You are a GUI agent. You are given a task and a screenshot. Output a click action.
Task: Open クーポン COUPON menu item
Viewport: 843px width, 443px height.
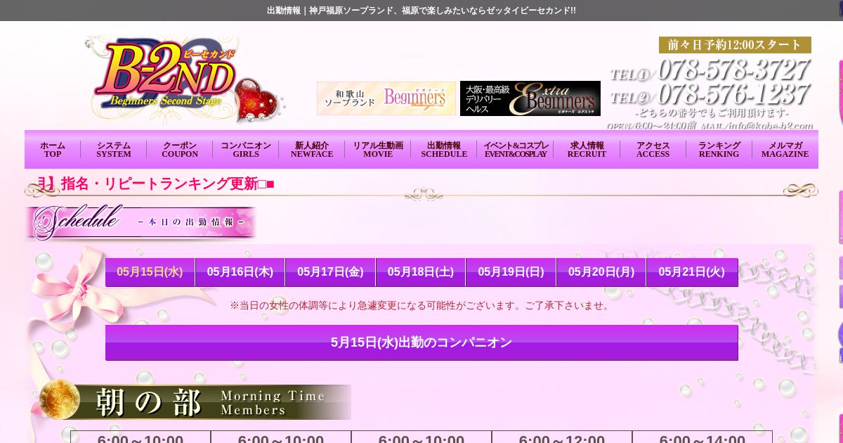[180, 150]
